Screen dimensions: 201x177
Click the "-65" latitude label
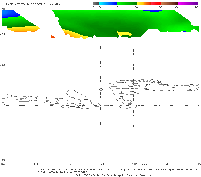pos(2,35)
